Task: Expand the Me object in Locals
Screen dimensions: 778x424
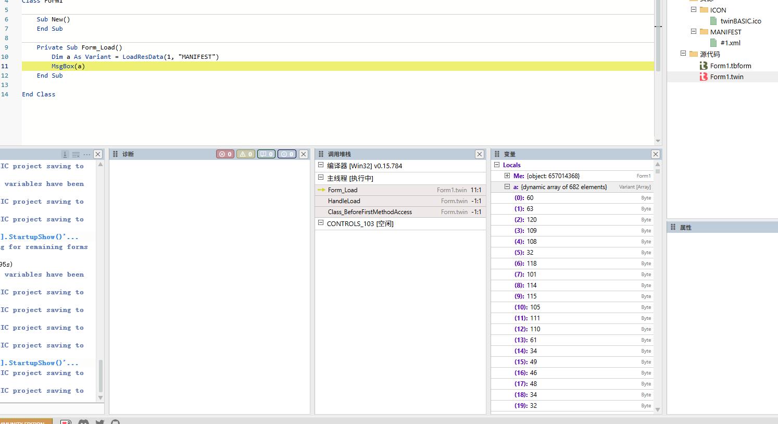Action: pos(507,176)
